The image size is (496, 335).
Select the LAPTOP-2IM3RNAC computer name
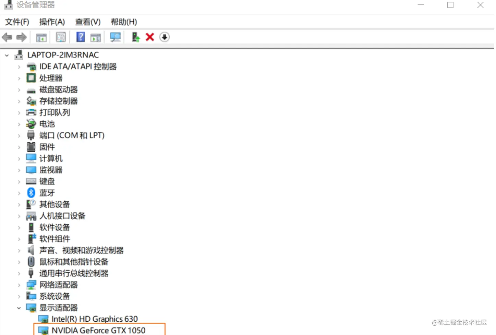[63, 55]
